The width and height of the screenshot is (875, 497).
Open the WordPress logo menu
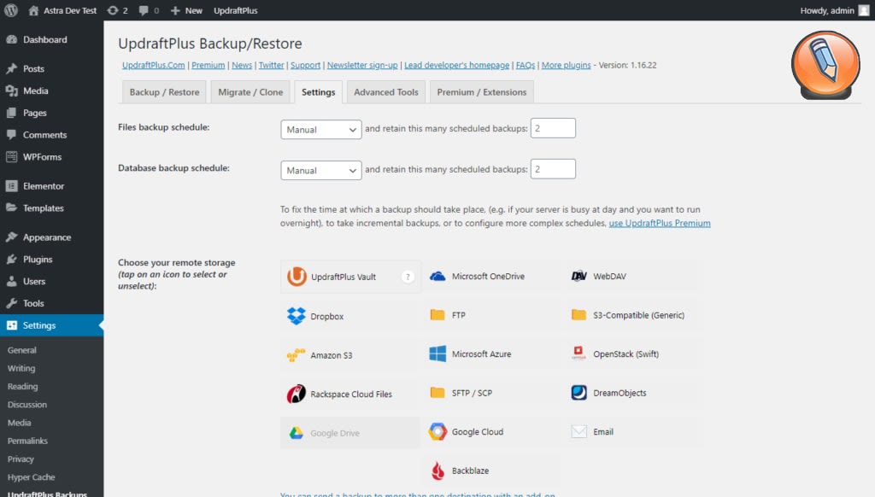pos(11,10)
